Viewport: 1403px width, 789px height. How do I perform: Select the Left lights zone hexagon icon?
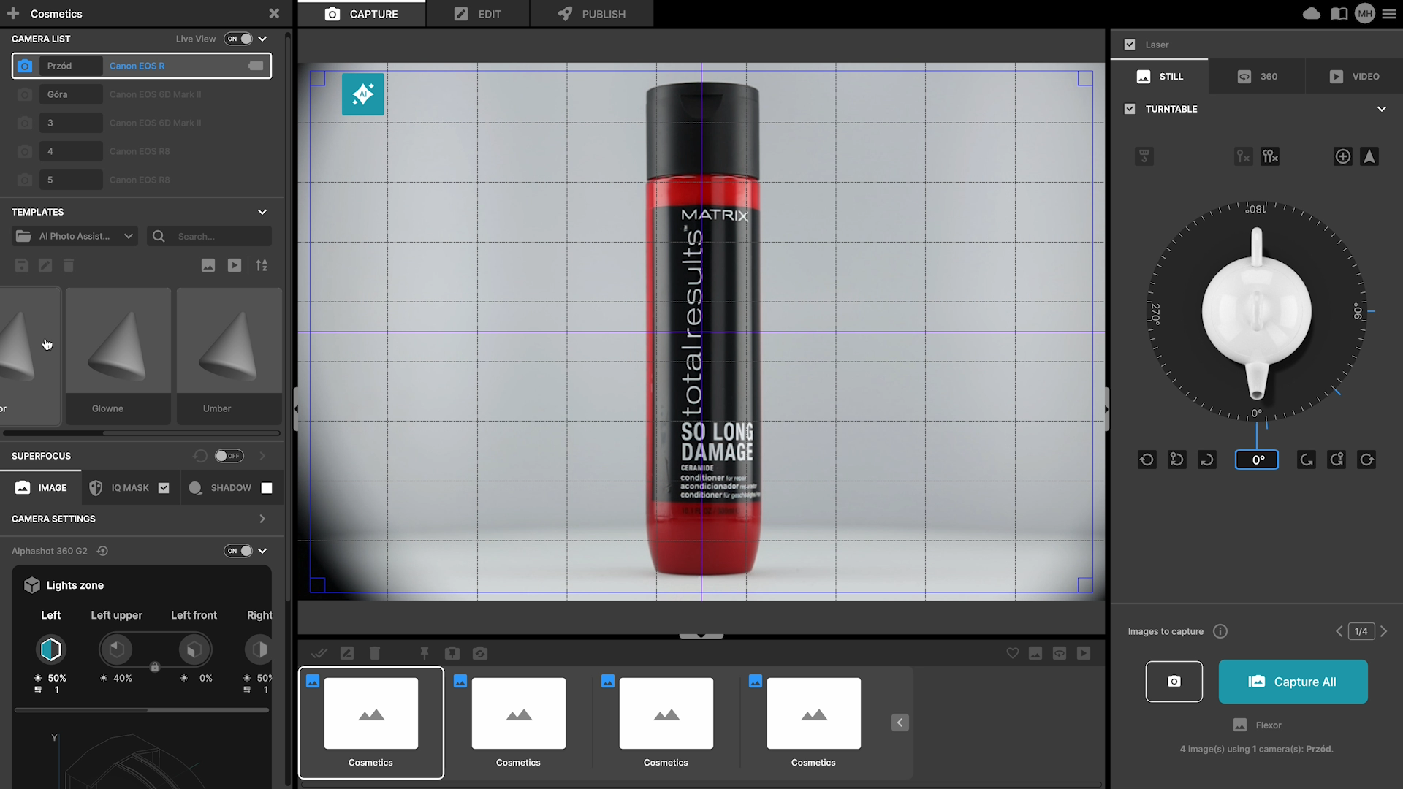point(51,649)
